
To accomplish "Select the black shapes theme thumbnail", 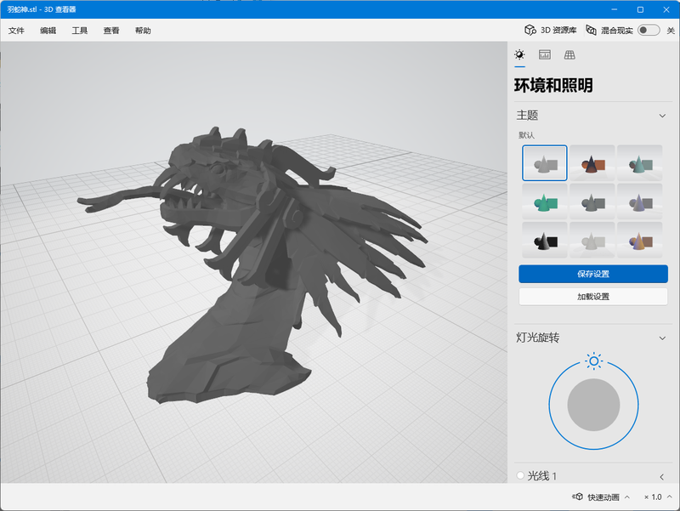I will click(x=545, y=241).
